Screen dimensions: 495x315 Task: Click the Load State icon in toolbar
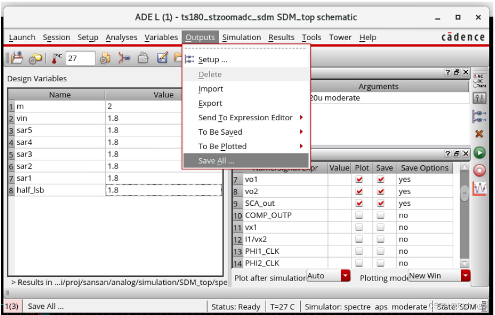click(x=17, y=58)
